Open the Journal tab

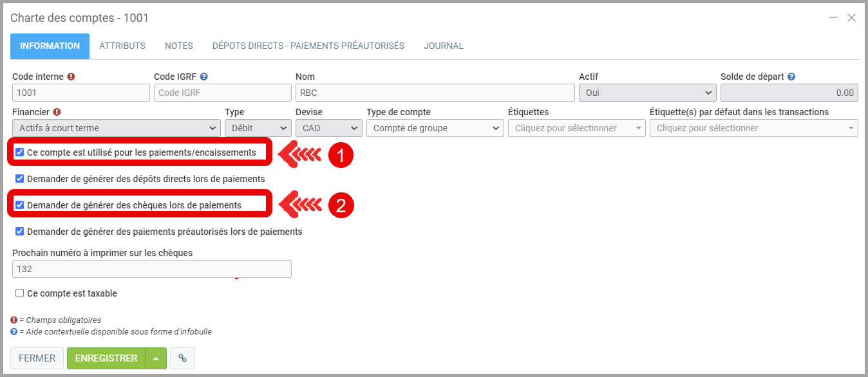[x=443, y=46]
